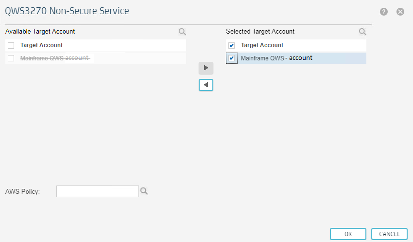This screenshot has height=242, width=413.
Task: Click inside the AWS Policy text field
Action: point(98,191)
